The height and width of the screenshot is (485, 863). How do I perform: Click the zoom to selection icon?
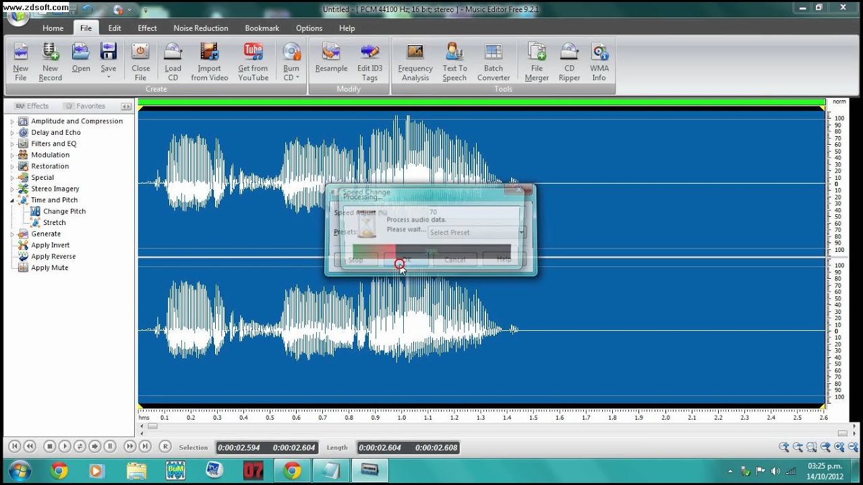tap(812, 447)
